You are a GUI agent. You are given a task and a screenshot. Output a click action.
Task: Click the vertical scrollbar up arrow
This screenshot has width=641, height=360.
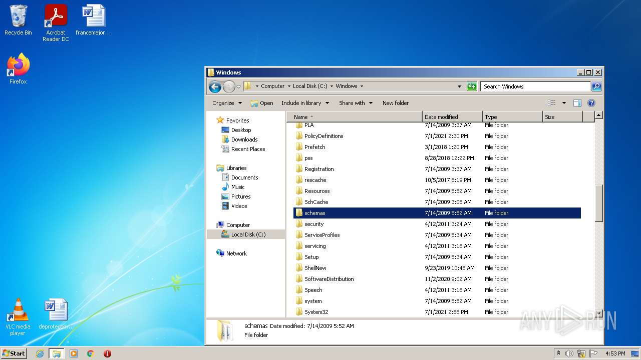point(598,115)
